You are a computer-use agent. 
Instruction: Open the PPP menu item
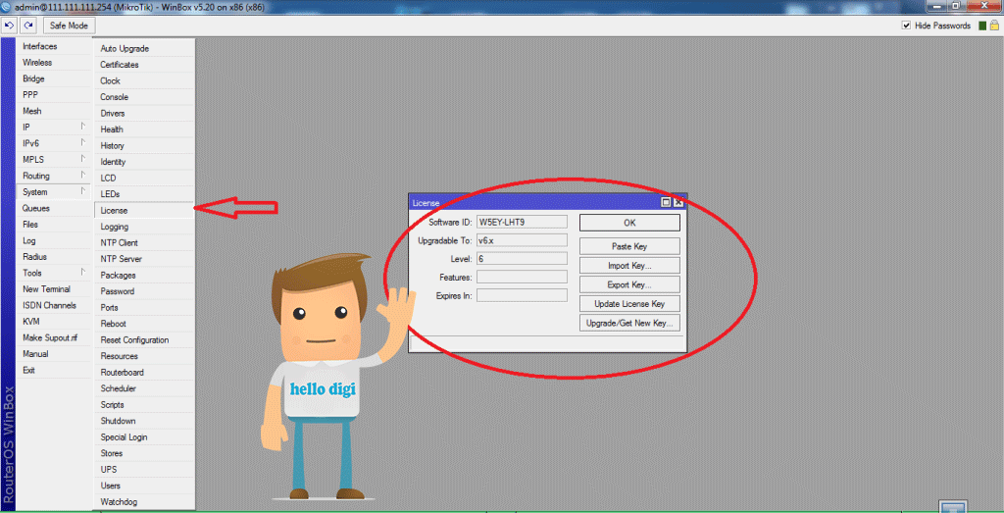(54, 95)
